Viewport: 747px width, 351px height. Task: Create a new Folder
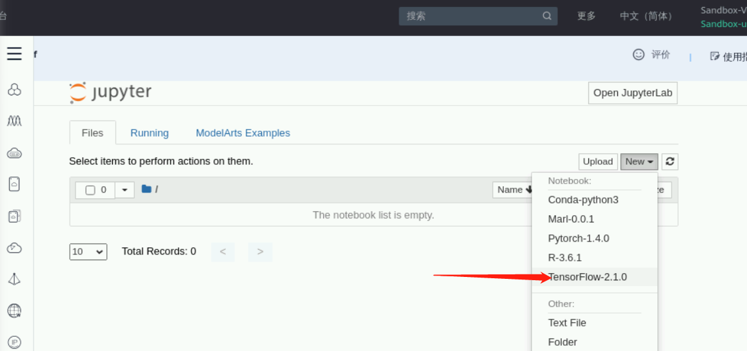tap(595, 342)
